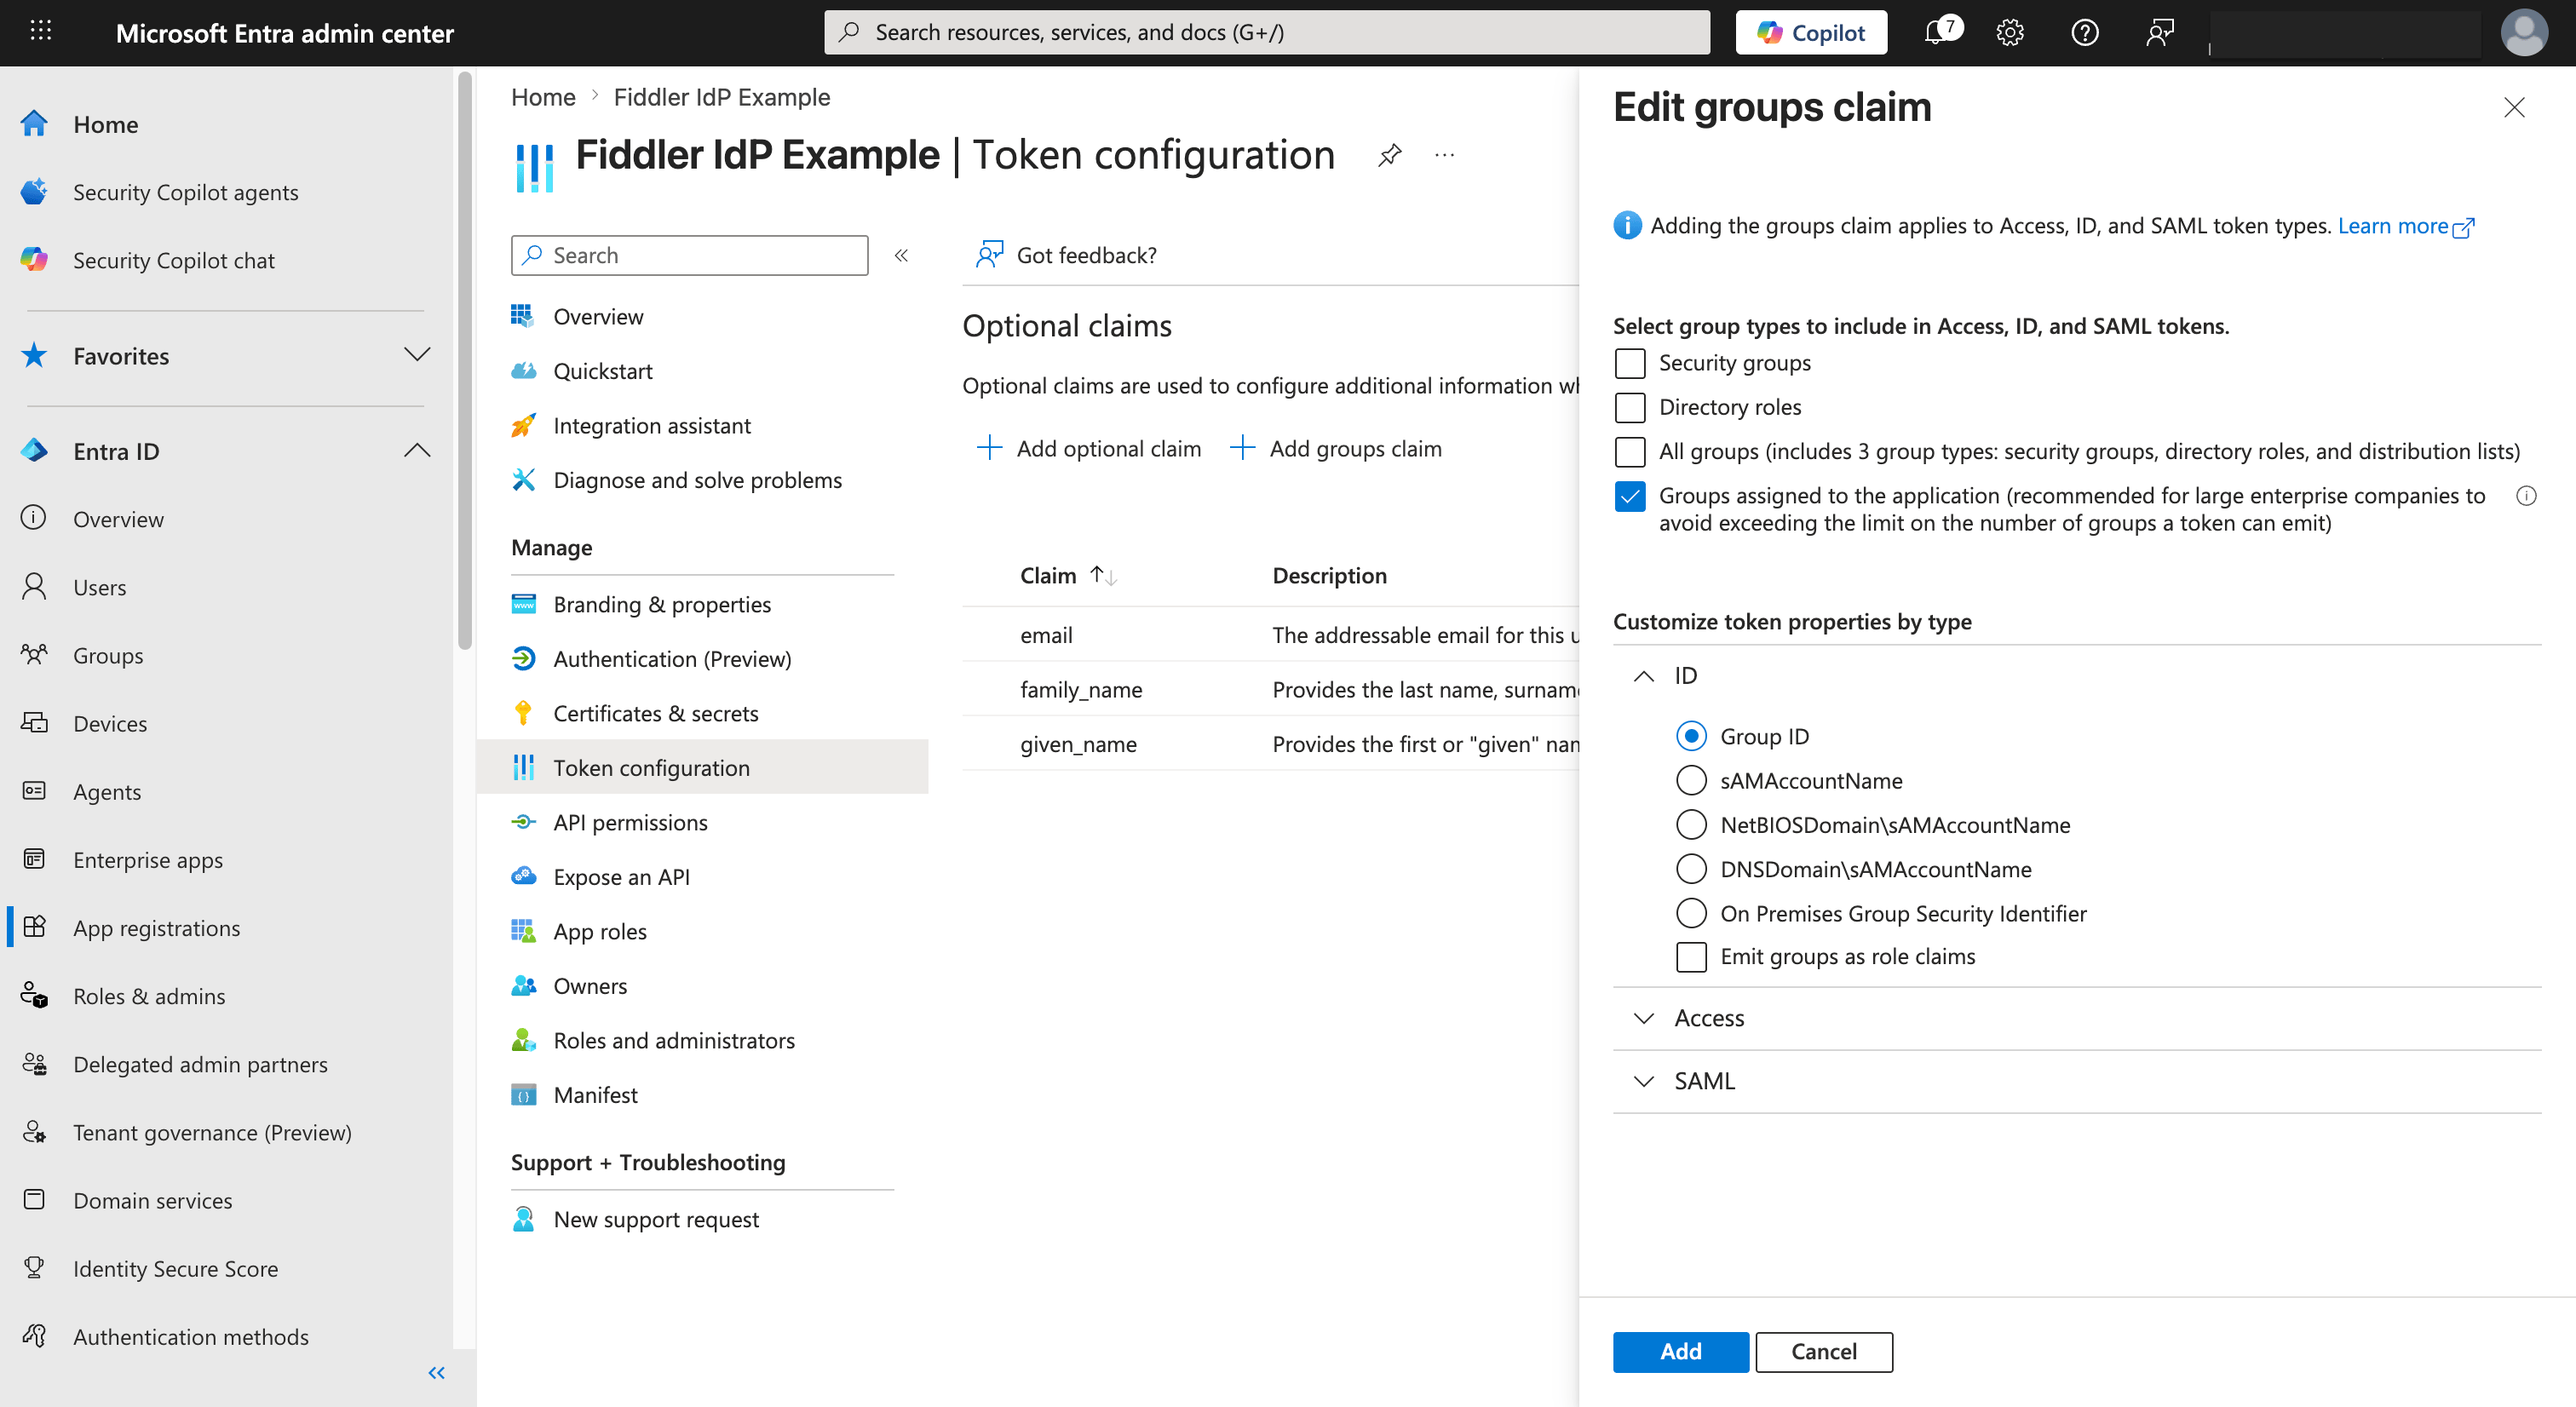This screenshot has width=2576, height=1407.
Task: Select On Premises Group Security Identifier
Action: [1691, 913]
